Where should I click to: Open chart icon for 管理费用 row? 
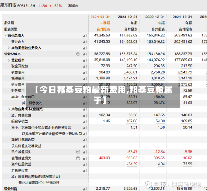coord(85,79)
